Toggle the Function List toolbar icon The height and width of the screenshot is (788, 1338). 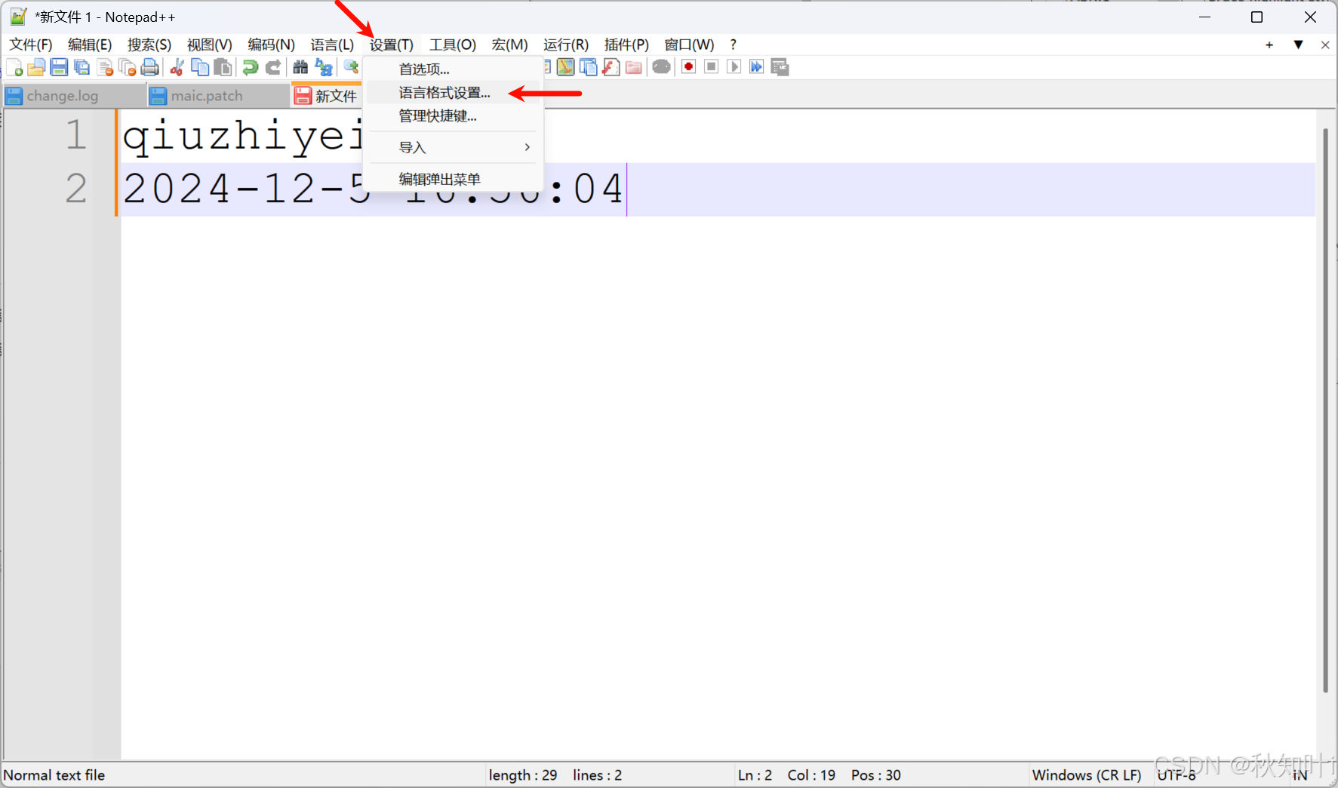coord(611,67)
